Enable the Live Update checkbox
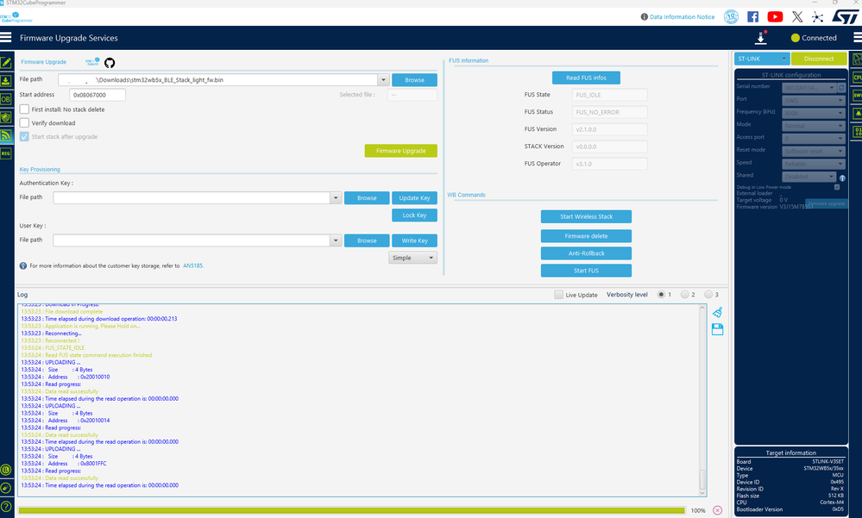The image size is (862, 518). 558,295
